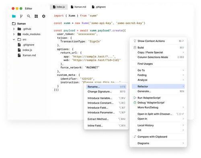The width and height of the screenshot is (201, 158).
Task: Select Introduce Parameter... entry
Action: pos(106,112)
